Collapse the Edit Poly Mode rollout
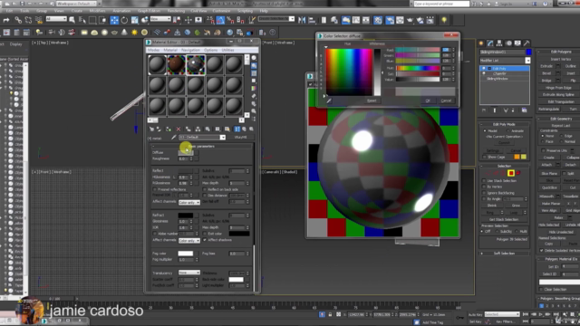 [x=504, y=125]
